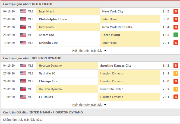180x124 pixels.
Task: Select the Sporting Kansas City team name
Action: 116,66
